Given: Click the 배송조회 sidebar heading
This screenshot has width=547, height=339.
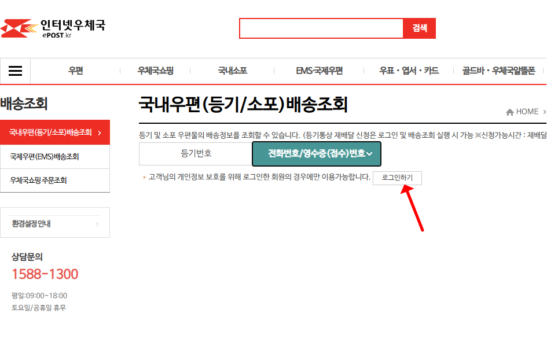Looking at the screenshot, I should (24, 104).
